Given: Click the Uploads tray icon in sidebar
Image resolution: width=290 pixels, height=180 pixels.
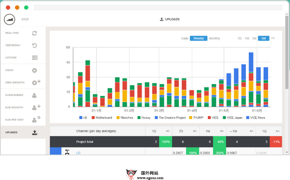Looking at the screenshot, I should coord(35,132).
